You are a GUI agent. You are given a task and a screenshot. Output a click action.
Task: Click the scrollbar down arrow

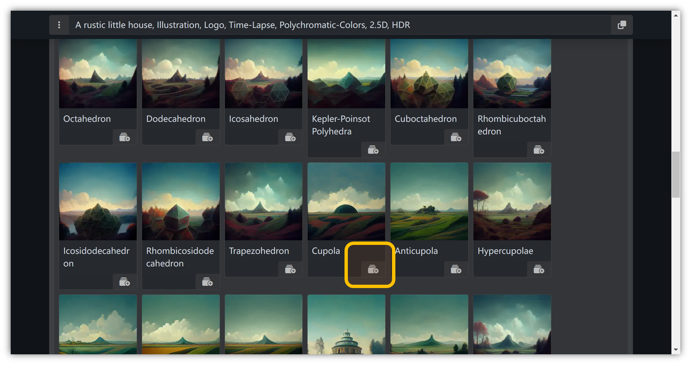point(676,350)
